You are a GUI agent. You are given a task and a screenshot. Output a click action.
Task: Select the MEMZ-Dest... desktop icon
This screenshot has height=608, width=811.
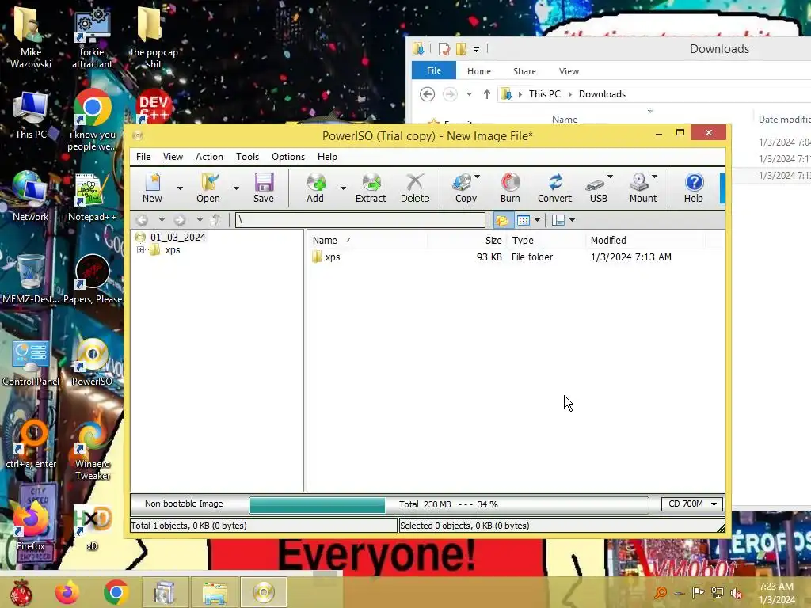(31, 279)
